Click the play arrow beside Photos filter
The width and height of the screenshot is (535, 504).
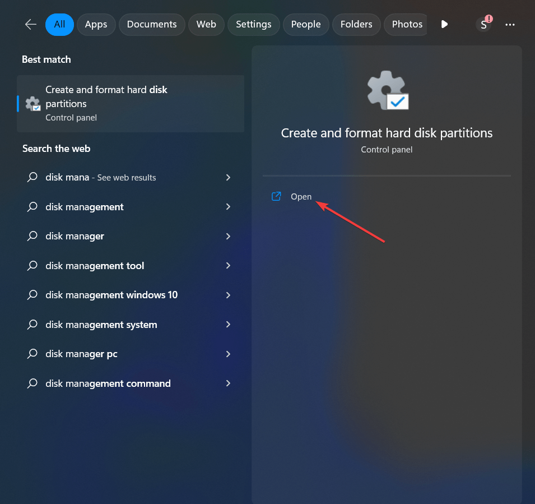click(444, 24)
